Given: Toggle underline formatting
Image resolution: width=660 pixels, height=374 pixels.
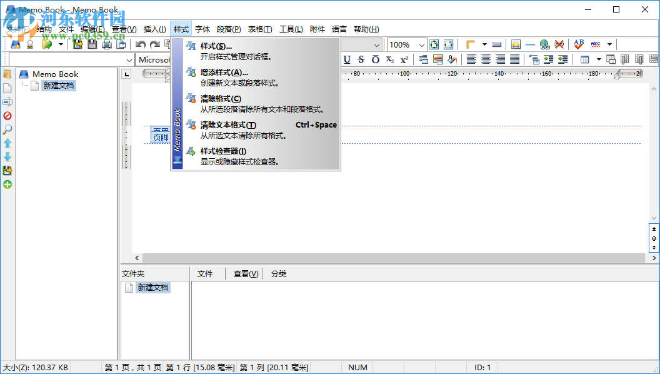Looking at the screenshot, I should (x=347, y=59).
